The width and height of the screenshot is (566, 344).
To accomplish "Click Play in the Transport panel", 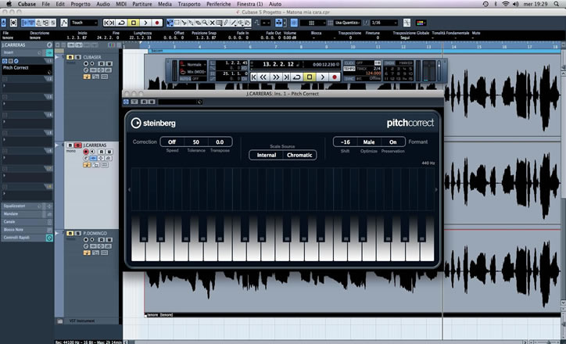I will pyautogui.click(x=322, y=77).
